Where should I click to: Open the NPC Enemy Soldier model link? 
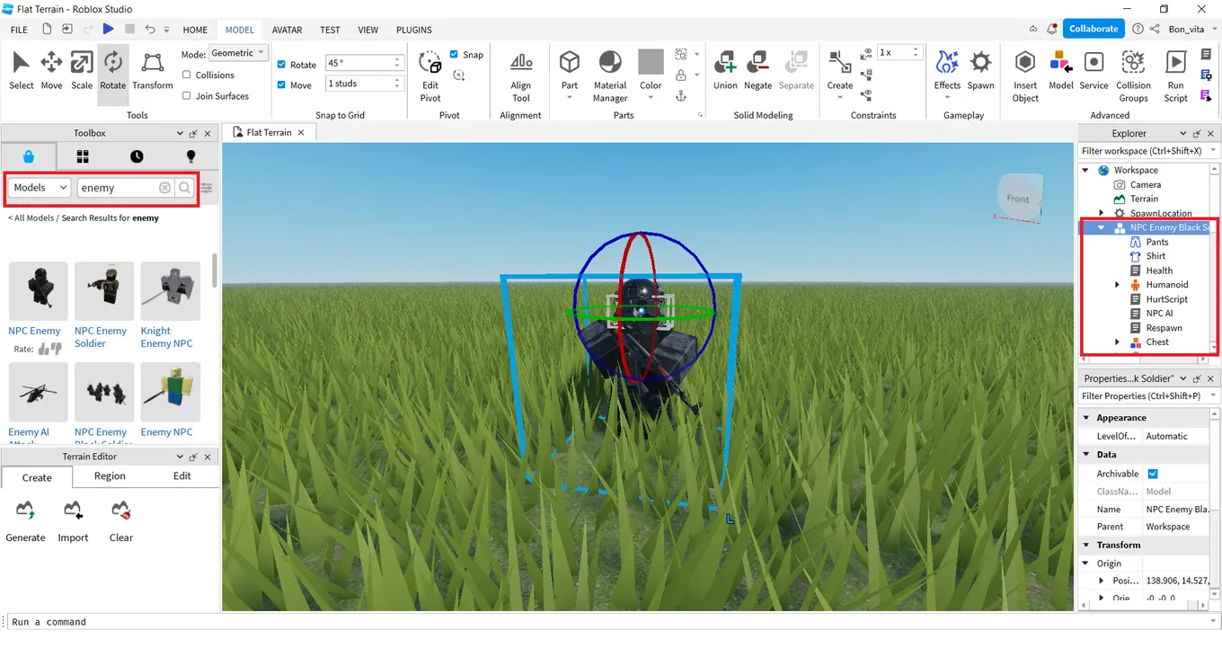(101, 337)
